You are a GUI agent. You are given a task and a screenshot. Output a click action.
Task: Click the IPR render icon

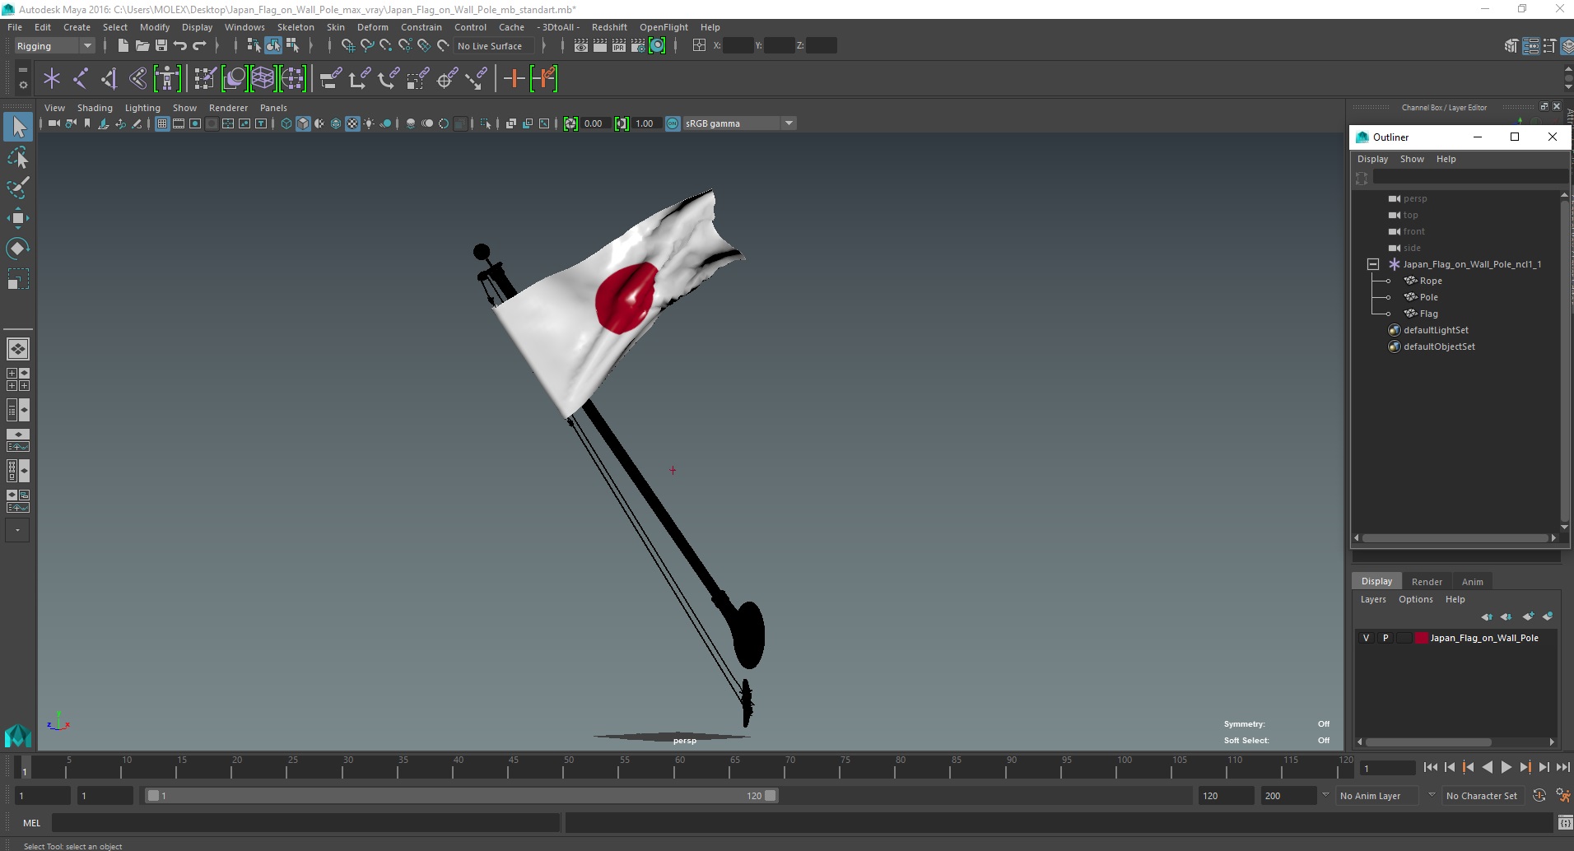[x=619, y=46]
